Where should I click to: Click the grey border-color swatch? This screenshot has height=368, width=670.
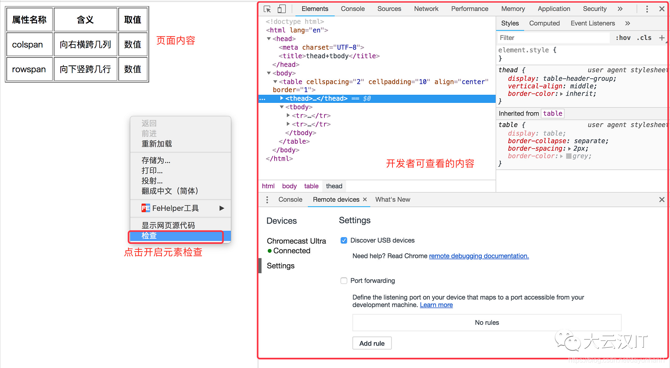(569, 156)
